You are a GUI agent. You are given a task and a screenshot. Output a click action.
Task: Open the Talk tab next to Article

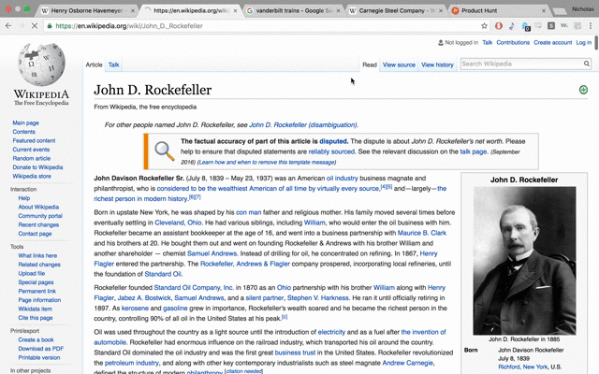[114, 65]
